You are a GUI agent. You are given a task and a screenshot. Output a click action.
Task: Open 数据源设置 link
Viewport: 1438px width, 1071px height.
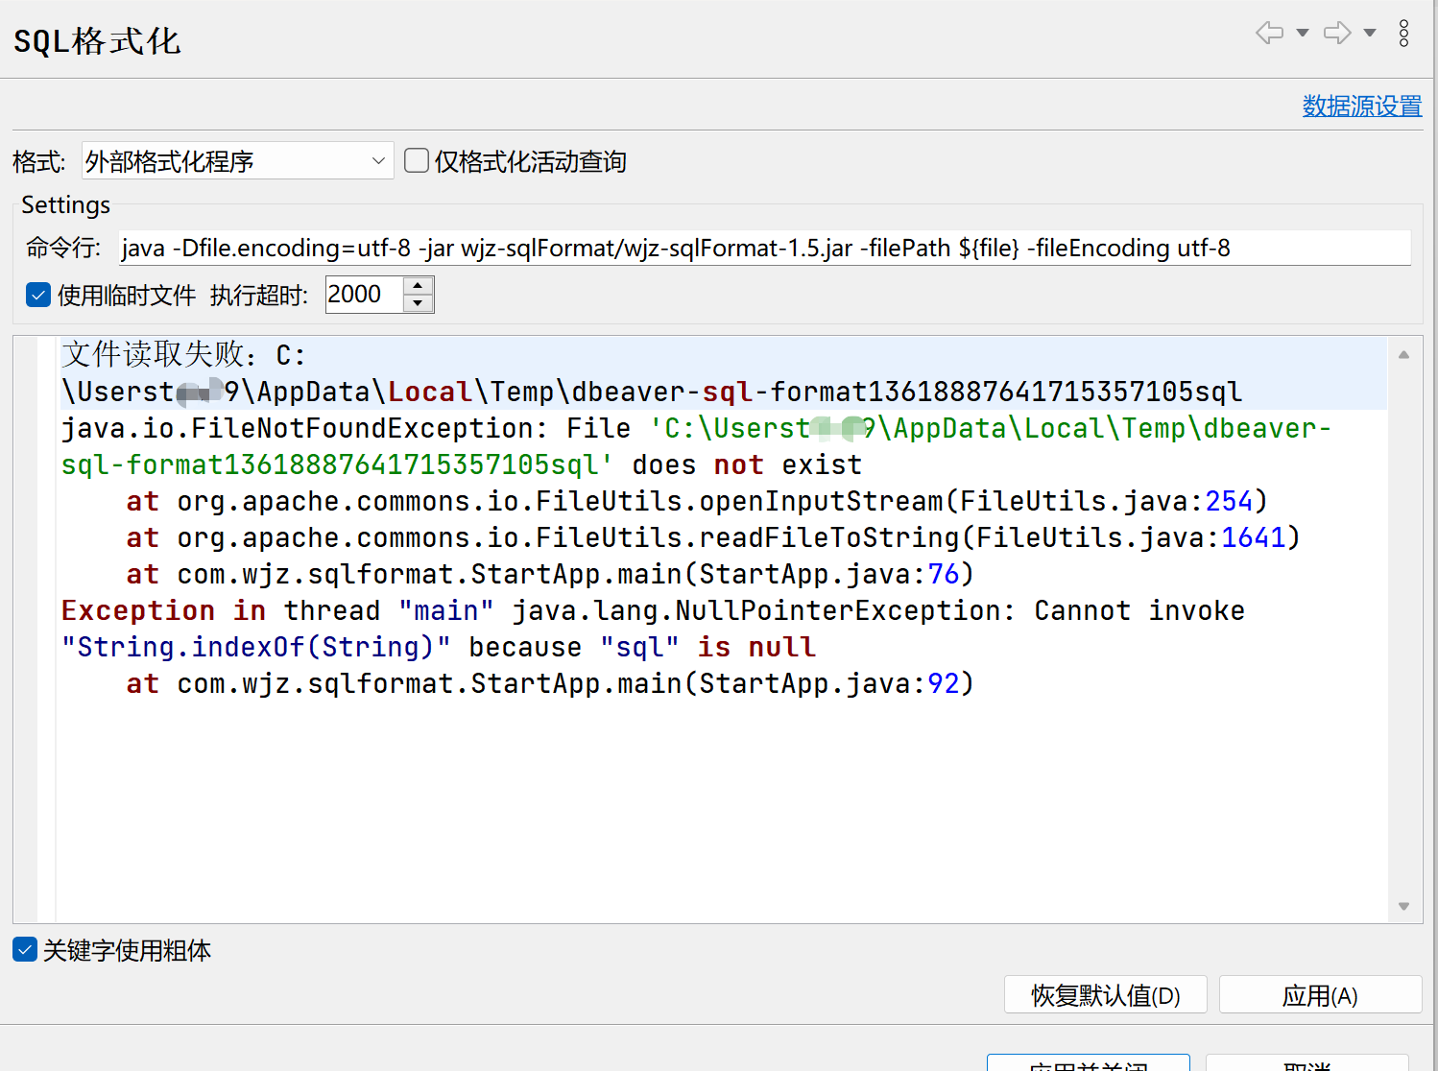1361,107
